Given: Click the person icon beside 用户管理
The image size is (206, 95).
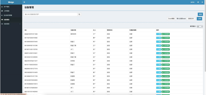Looking at the screenshot, I should tap(2, 7).
